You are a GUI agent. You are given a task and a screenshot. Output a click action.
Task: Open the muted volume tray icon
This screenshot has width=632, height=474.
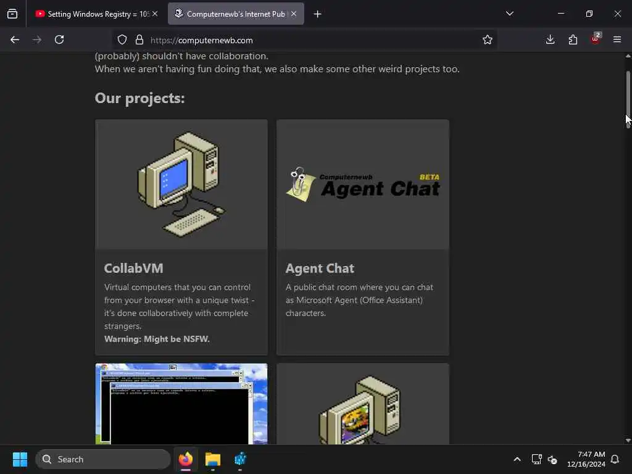(x=552, y=459)
